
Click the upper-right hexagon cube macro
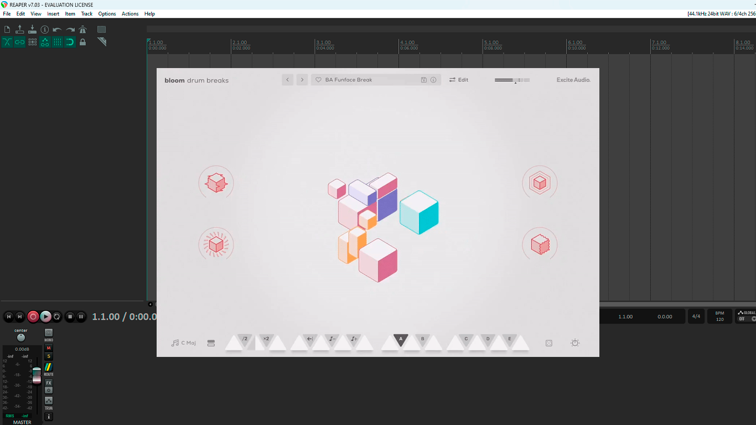540,183
